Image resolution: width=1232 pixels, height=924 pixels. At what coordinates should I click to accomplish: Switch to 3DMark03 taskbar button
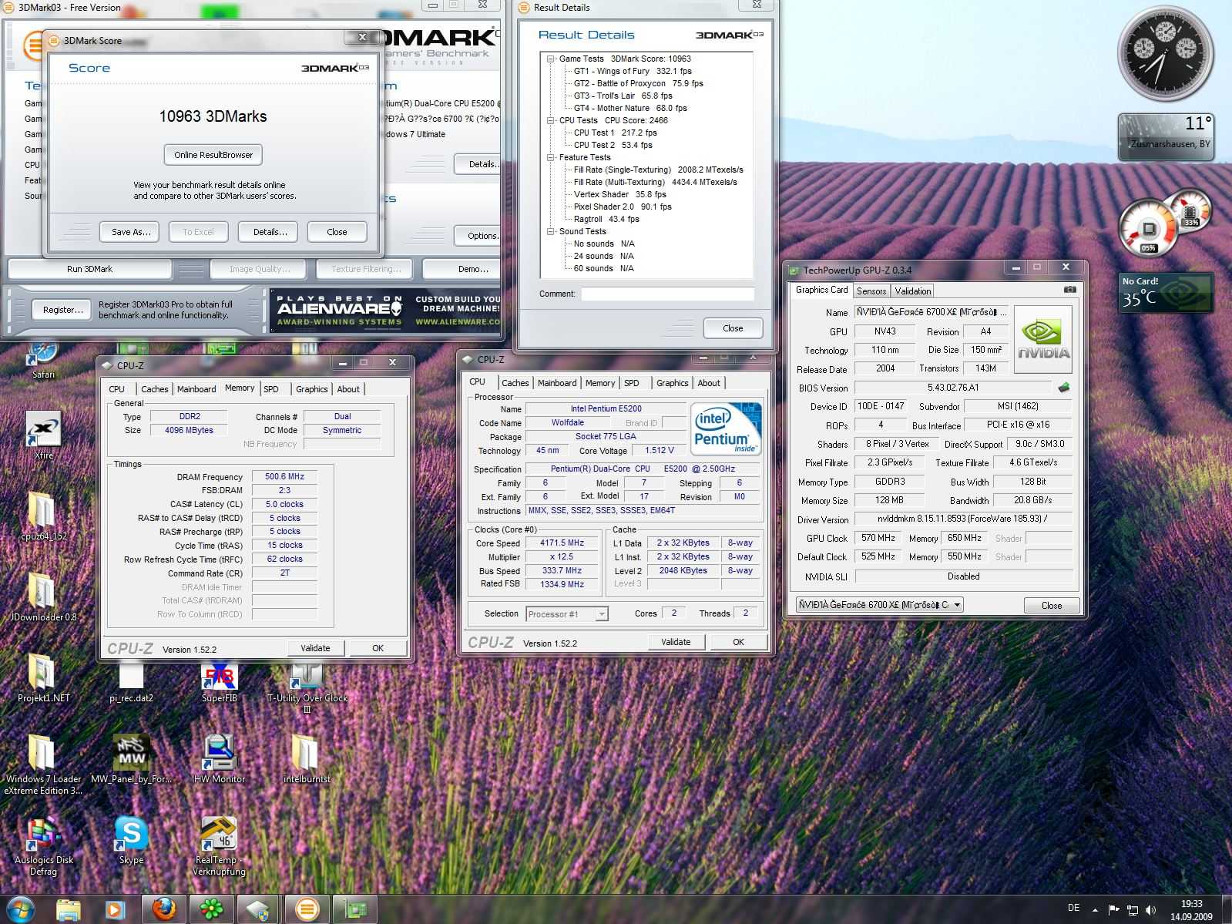click(x=307, y=909)
